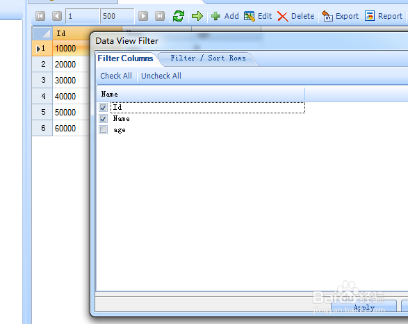This screenshot has height=324, width=408.
Task: Select row header number 1
Action: coord(42,49)
